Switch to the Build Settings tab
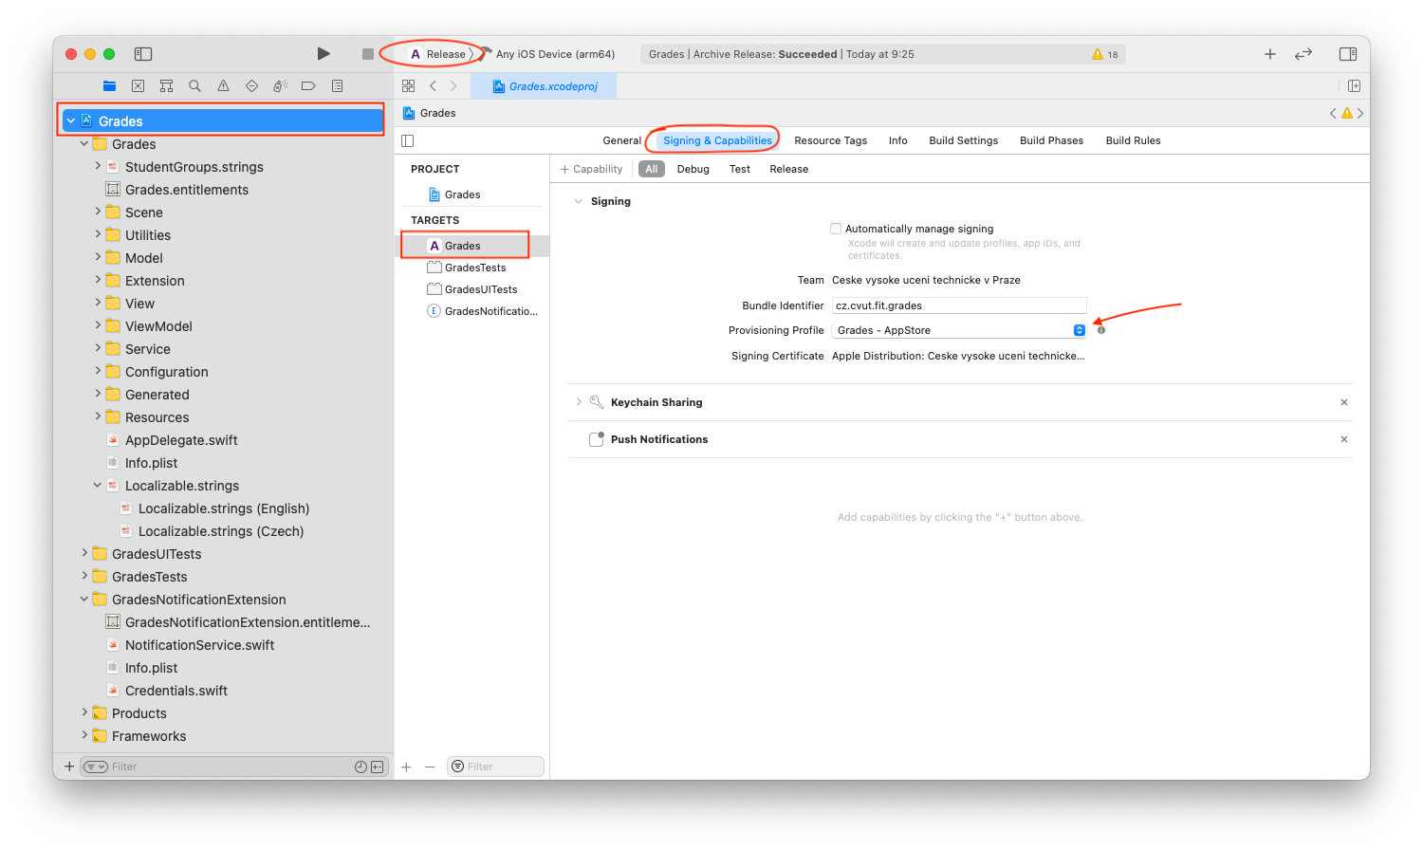This screenshot has width=1423, height=850. coord(963,140)
